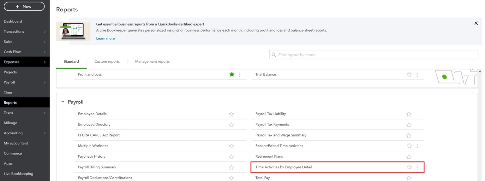
Task: Open Profit and Loss more options menu
Action: 240,75
